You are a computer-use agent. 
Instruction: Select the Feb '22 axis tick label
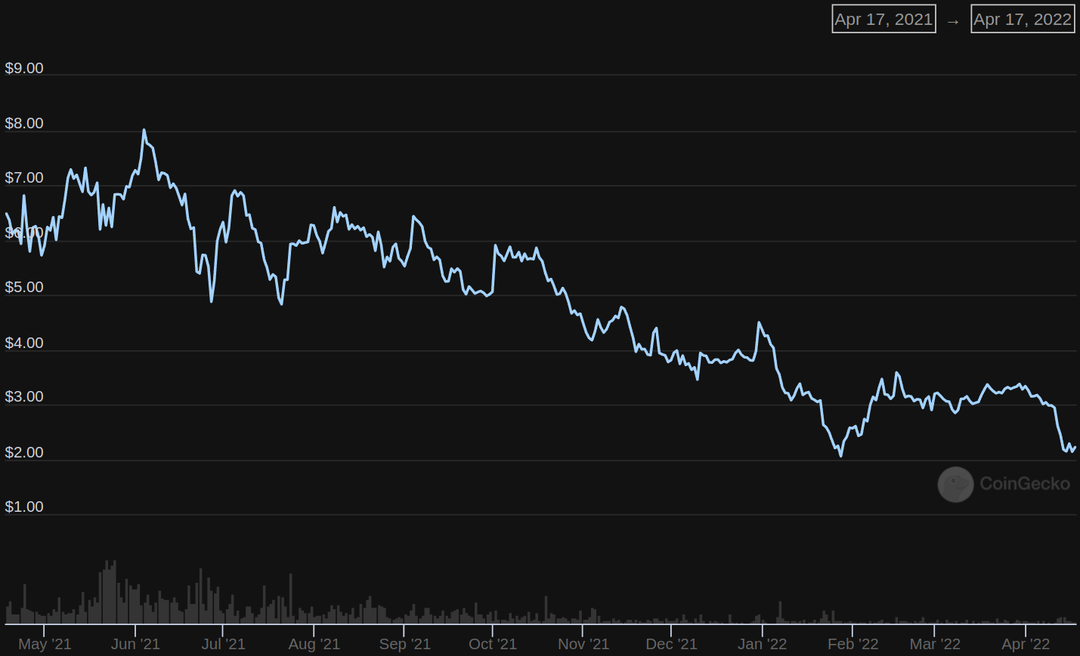click(853, 644)
